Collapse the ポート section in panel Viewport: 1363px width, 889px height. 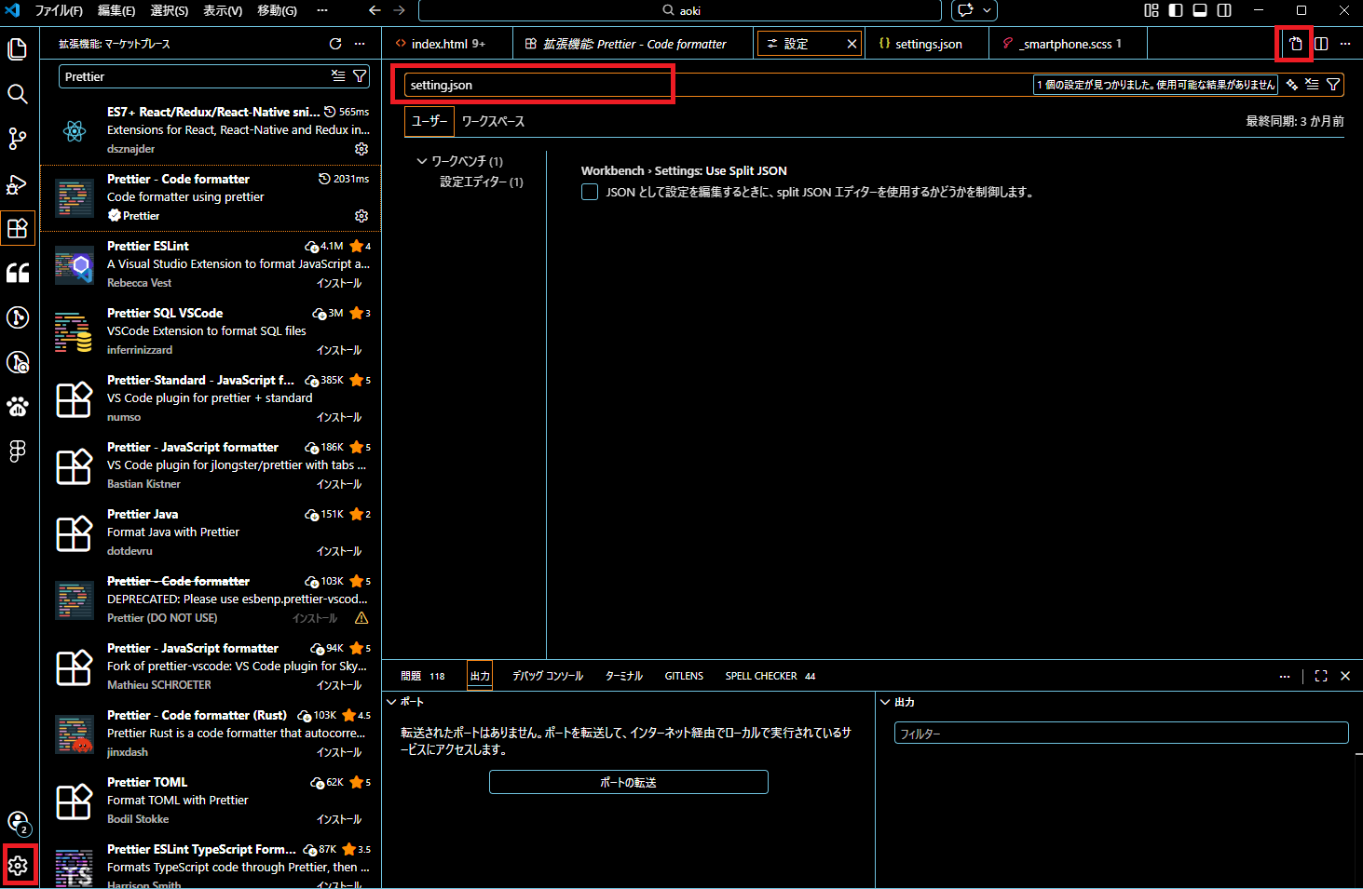pyautogui.click(x=392, y=702)
